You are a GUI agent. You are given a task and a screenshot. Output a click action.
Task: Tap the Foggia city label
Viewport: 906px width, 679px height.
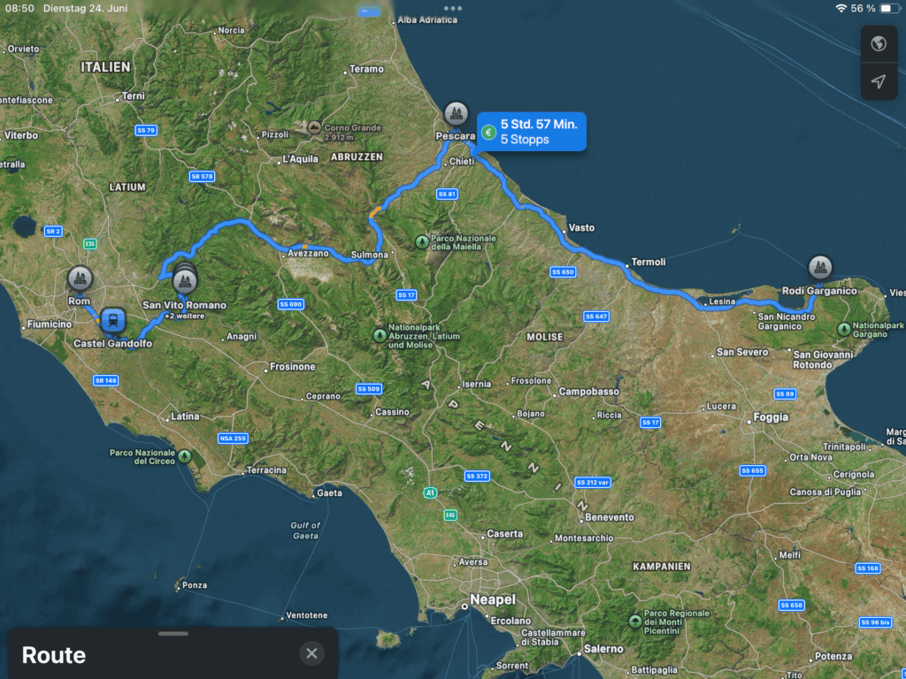click(770, 417)
